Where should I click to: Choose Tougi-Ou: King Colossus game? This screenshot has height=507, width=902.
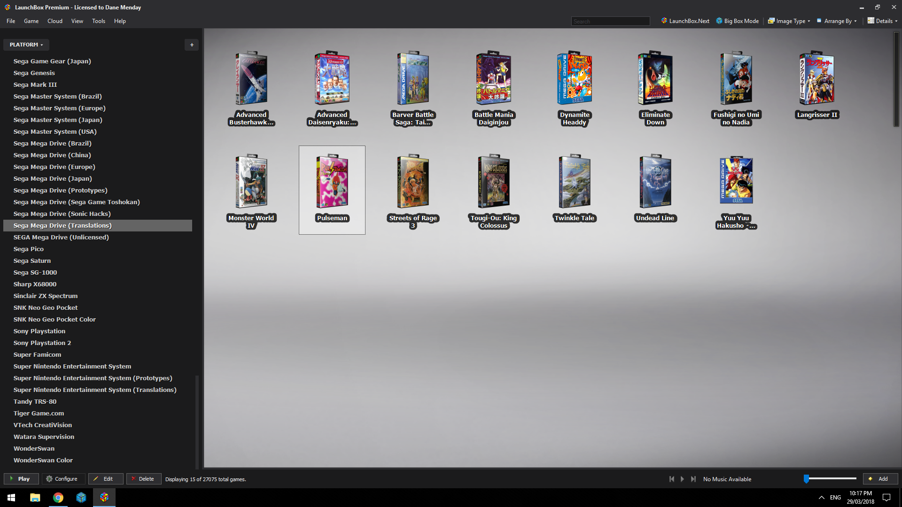(494, 181)
